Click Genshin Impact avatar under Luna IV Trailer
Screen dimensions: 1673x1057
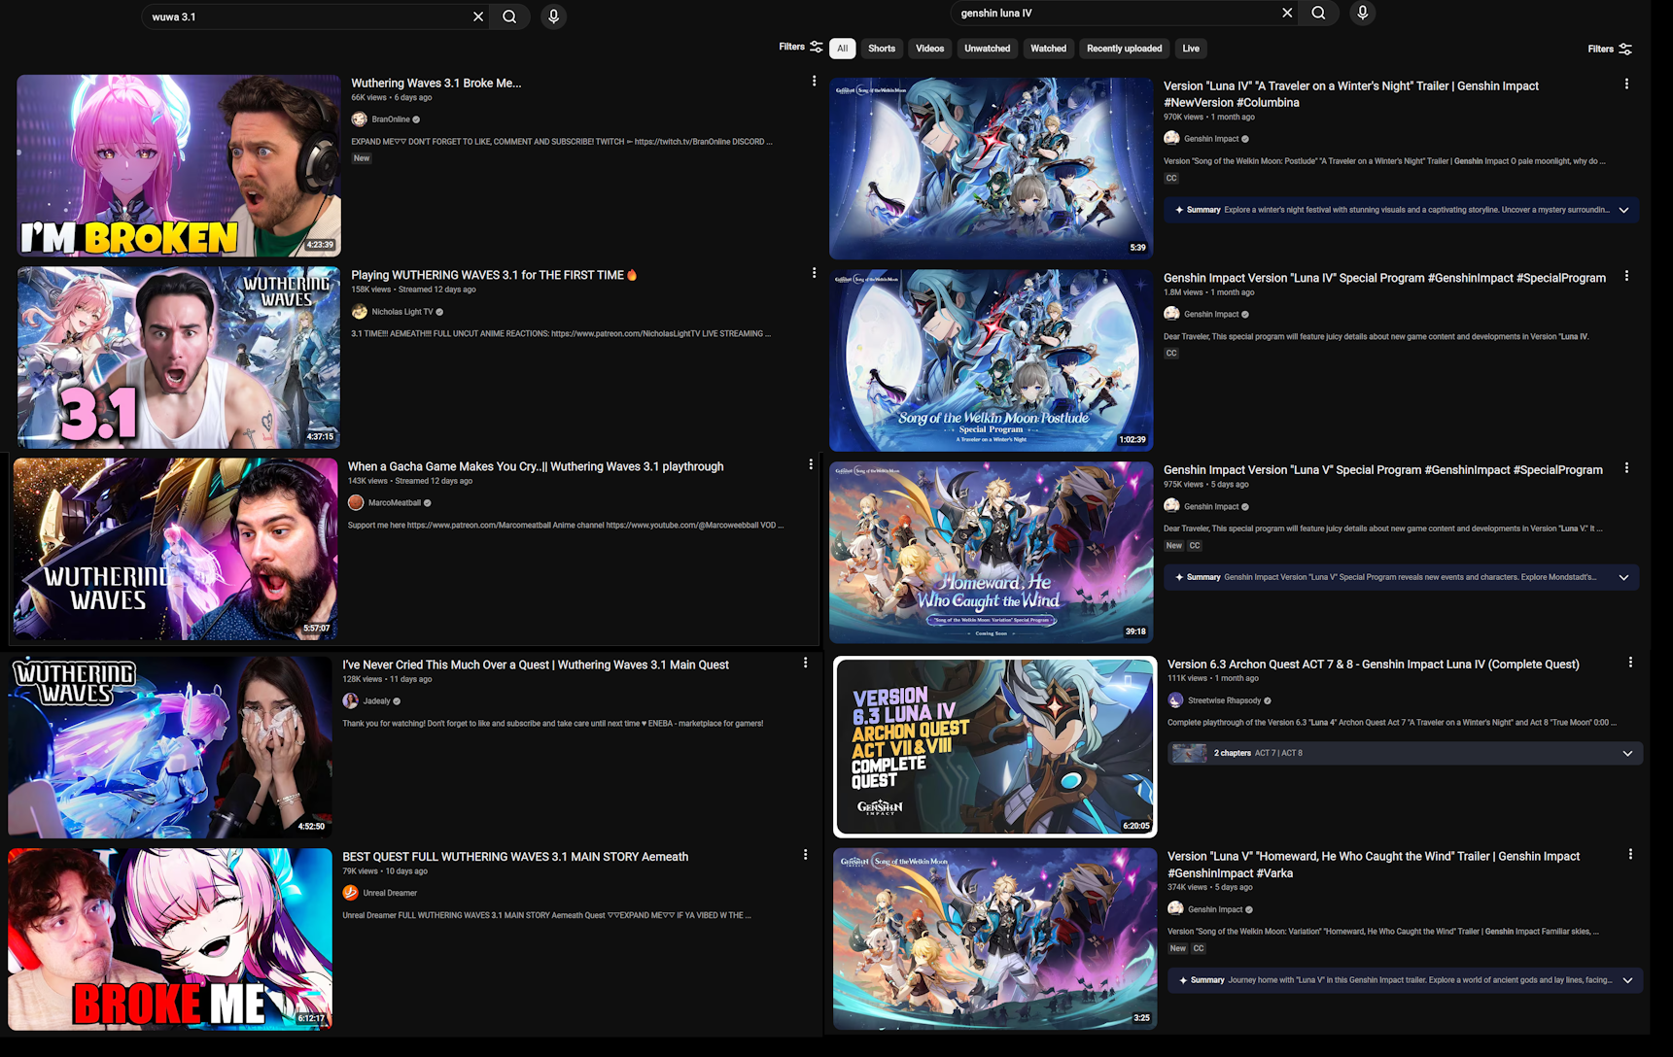click(1171, 139)
